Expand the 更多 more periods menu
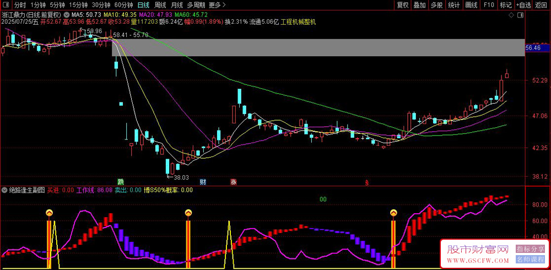Screen dimensions: 551x270 [x=217, y=5]
